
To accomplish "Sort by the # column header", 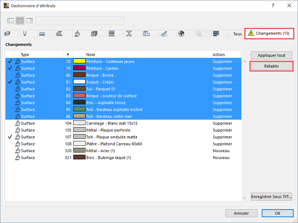I will tap(68, 55).
